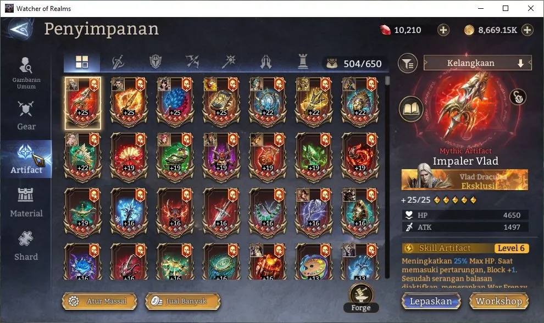The height and width of the screenshot is (323, 544).
Task: Toggle the artifact lock icon
Action: [x=518, y=97]
